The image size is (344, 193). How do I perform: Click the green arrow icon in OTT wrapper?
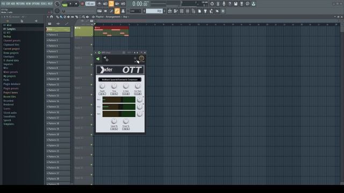click(x=98, y=59)
